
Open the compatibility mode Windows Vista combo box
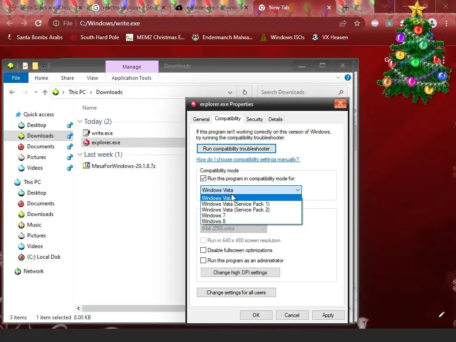tap(251, 190)
